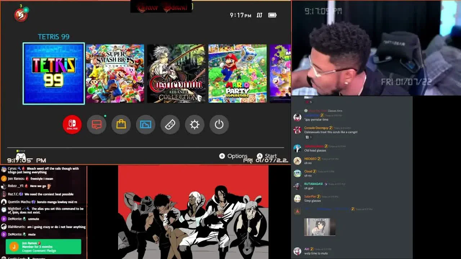Click the "welp time to mute" message

[316, 253]
